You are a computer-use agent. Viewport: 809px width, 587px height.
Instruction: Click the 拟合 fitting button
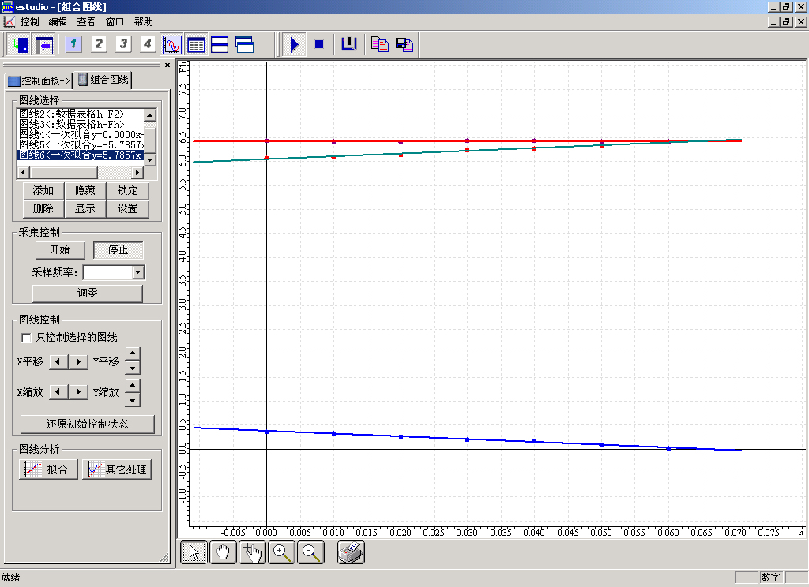click(x=48, y=469)
